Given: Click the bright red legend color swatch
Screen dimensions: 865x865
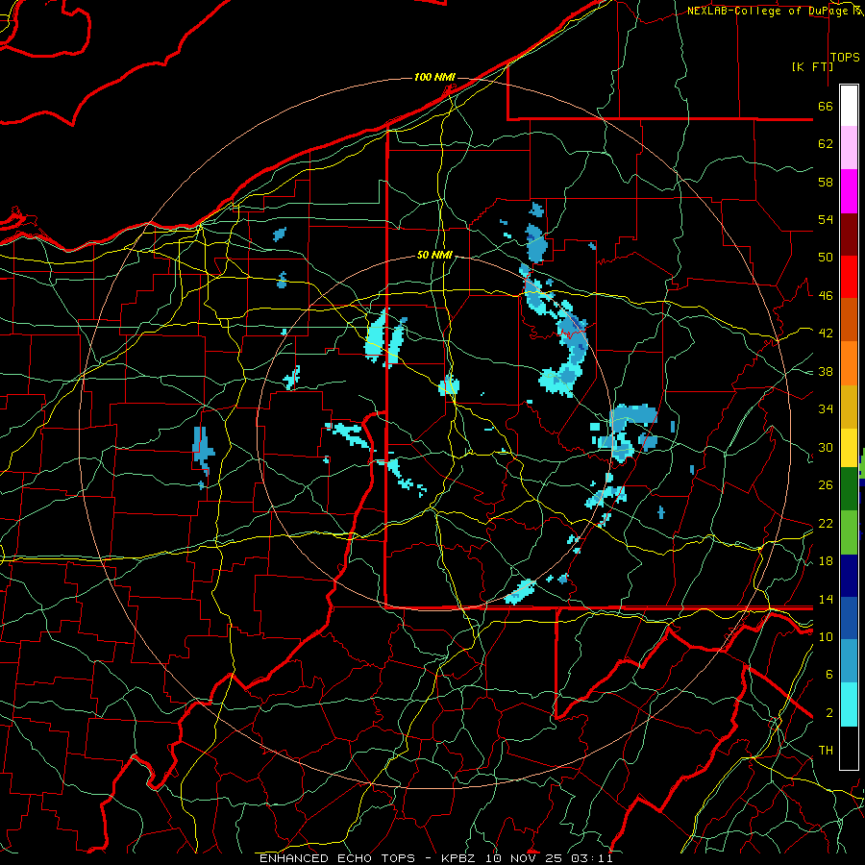Looking at the screenshot, I should tap(849, 277).
